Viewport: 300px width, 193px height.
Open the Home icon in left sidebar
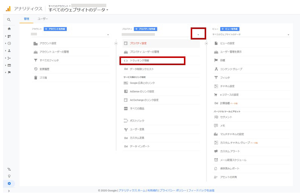[x=9, y=29]
